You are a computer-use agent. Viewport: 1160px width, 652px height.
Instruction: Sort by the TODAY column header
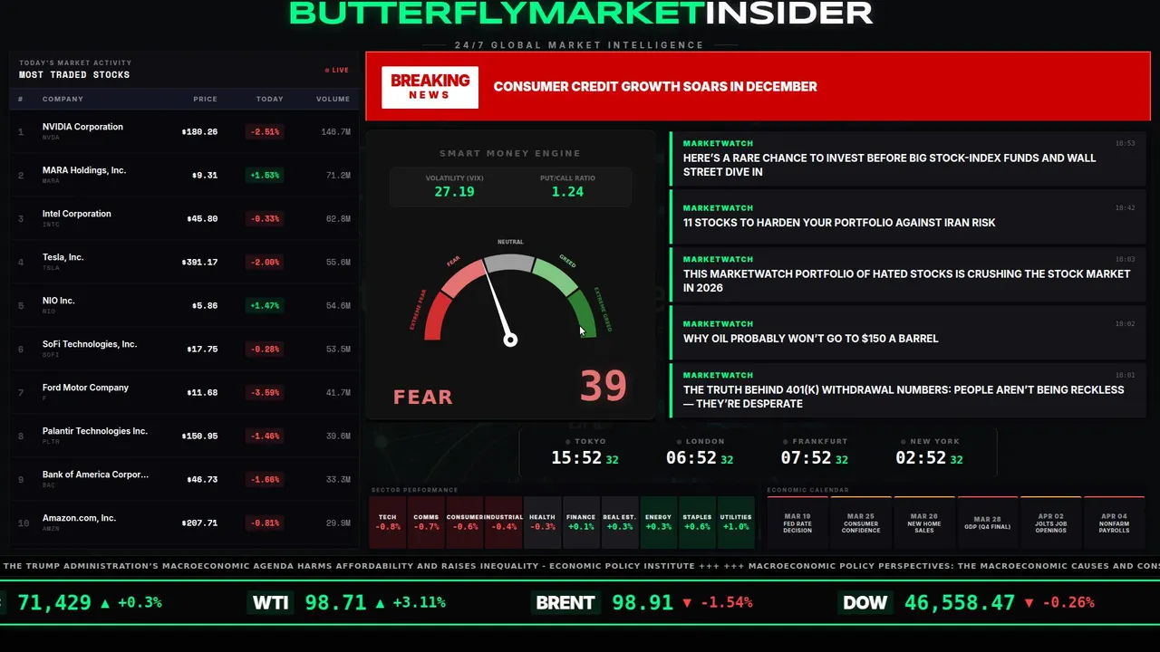269,99
